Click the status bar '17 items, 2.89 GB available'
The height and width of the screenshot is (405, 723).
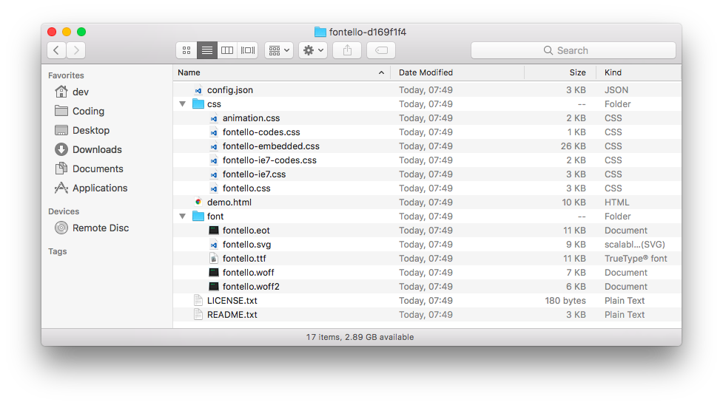(360, 337)
